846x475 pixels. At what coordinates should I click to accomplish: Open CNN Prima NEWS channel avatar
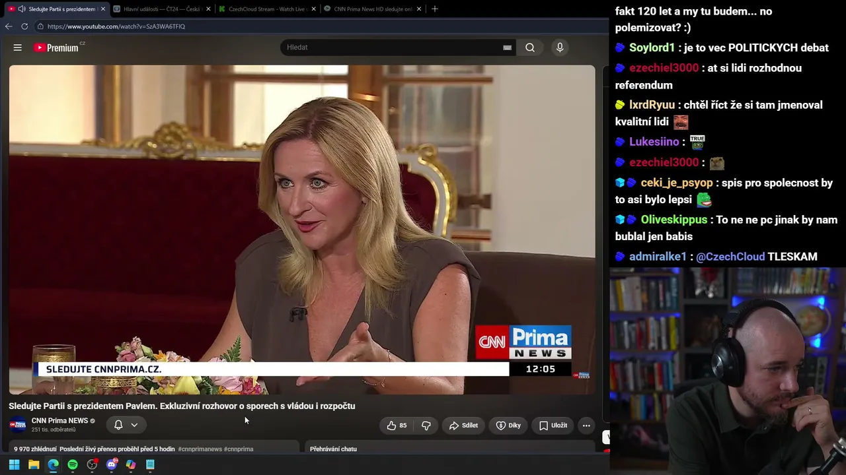click(x=18, y=425)
